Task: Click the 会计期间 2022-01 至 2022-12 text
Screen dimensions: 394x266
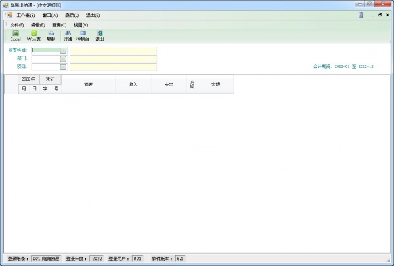Action: (x=343, y=67)
